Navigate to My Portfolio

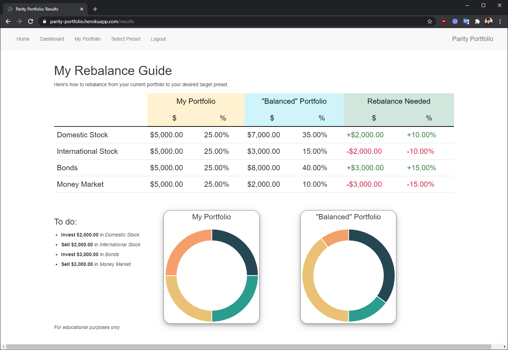coord(87,39)
